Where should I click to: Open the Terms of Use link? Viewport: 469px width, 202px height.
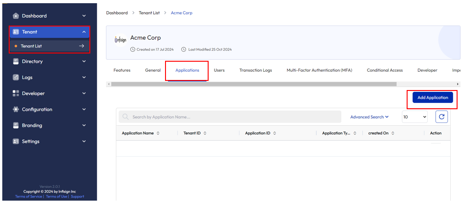(x=56, y=197)
